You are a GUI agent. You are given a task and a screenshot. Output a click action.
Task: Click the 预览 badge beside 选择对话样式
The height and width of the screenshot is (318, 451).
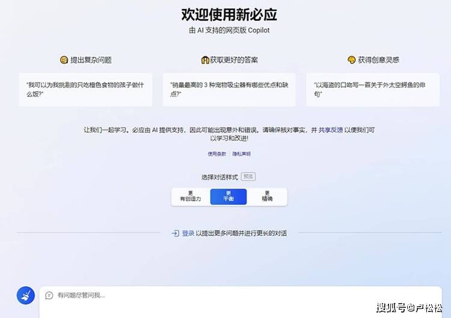248,176
